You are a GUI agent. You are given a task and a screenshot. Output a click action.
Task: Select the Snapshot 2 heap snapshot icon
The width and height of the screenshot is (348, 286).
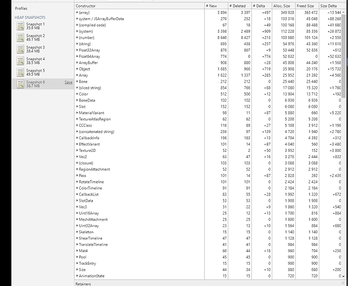point(20,37)
